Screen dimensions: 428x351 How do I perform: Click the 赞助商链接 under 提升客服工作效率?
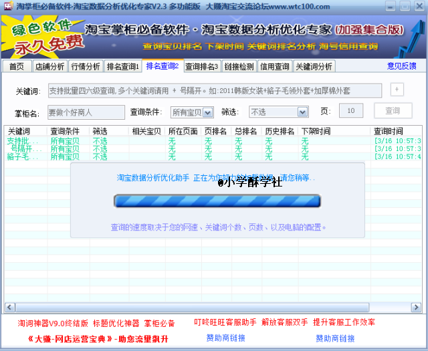[x=335, y=338]
